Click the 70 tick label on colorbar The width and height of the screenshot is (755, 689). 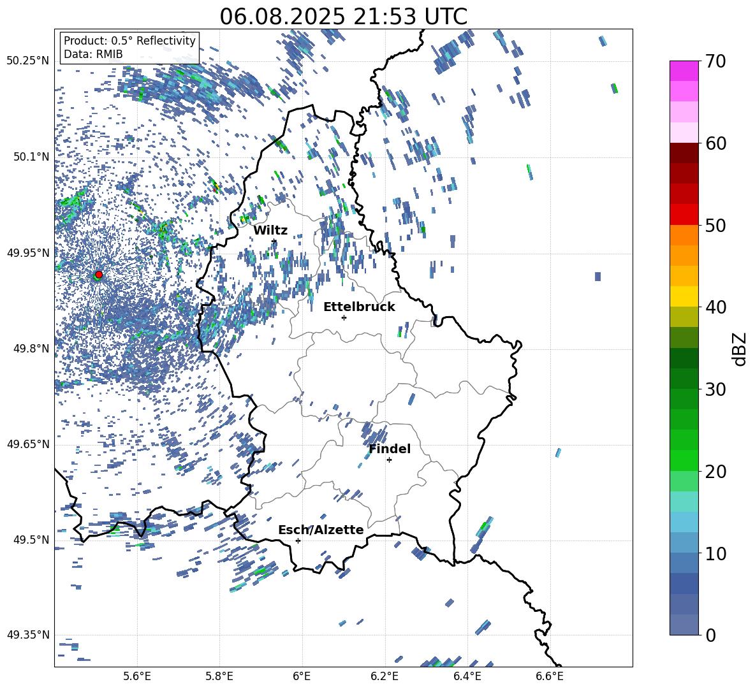(x=715, y=62)
